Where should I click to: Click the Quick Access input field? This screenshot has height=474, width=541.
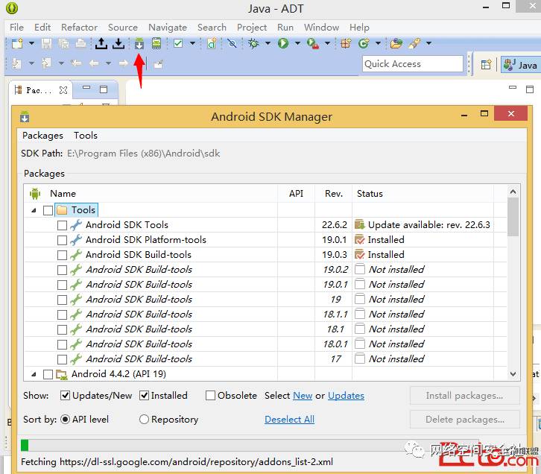click(x=413, y=64)
